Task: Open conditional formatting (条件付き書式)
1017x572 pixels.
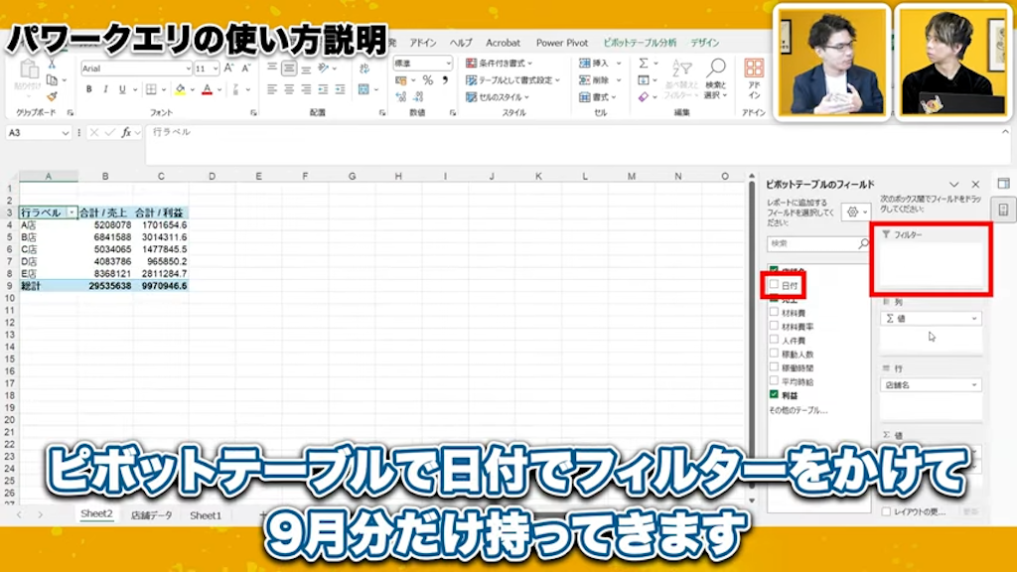Action: coord(502,63)
